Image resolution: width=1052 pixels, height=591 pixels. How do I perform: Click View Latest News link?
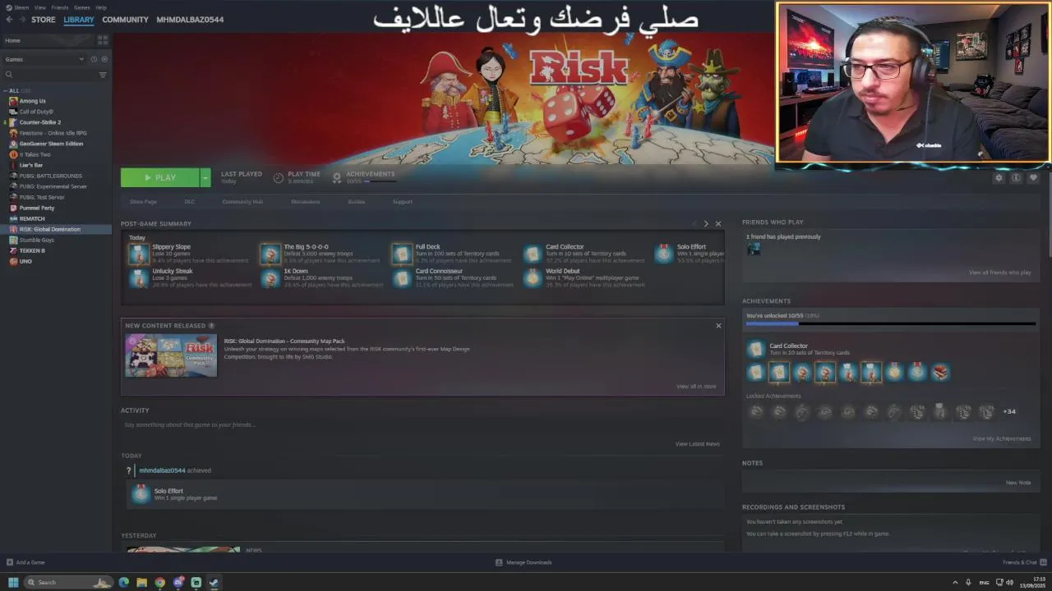697,444
